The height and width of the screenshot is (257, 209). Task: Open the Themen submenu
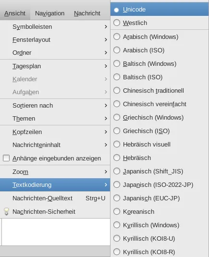coord(55,118)
